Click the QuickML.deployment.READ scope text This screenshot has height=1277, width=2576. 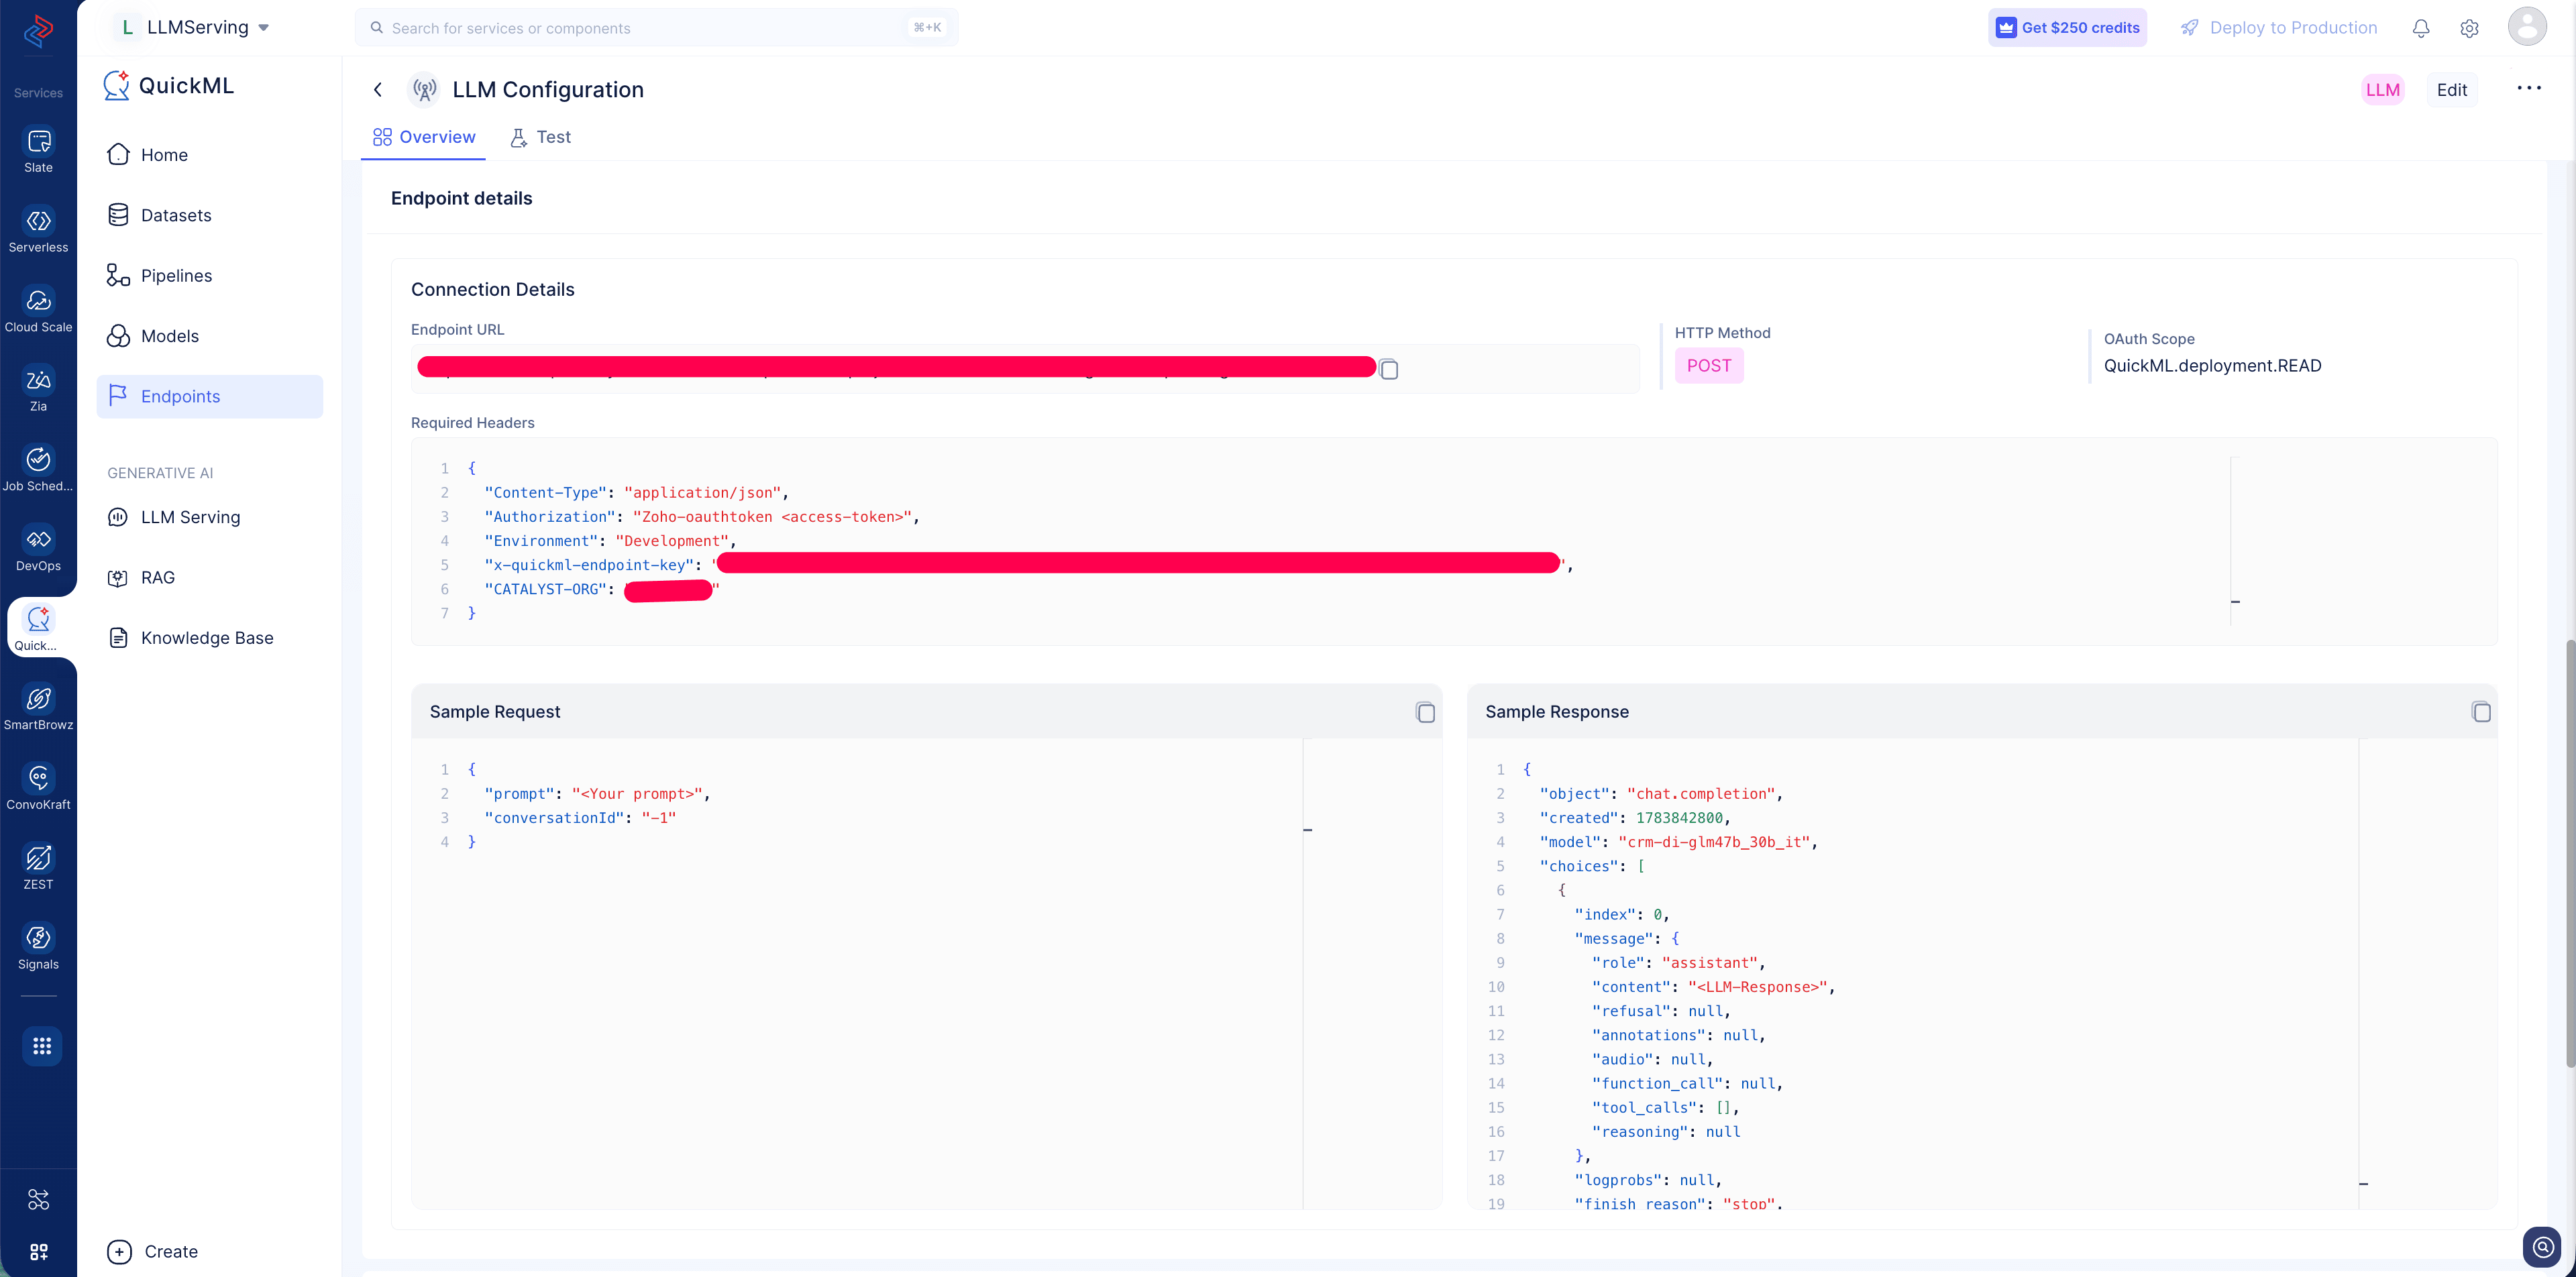[x=2212, y=366]
